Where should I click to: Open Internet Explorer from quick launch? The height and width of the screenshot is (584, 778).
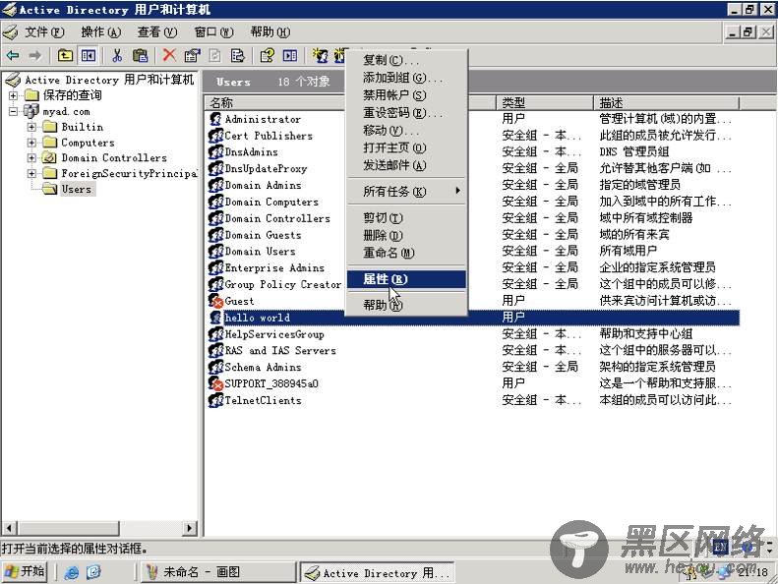pos(72,572)
